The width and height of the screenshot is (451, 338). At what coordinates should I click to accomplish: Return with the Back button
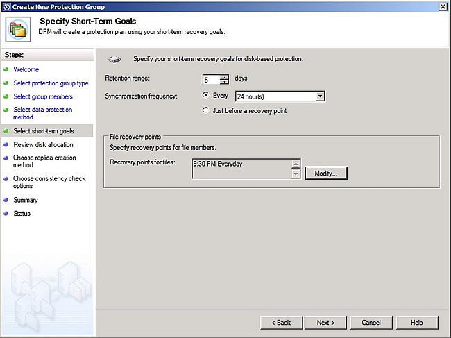[281, 323]
